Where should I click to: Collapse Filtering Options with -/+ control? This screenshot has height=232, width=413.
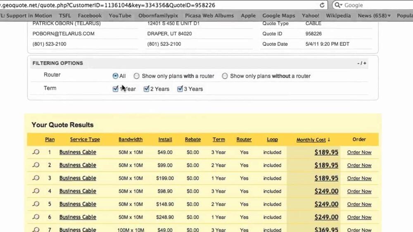(362, 63)
